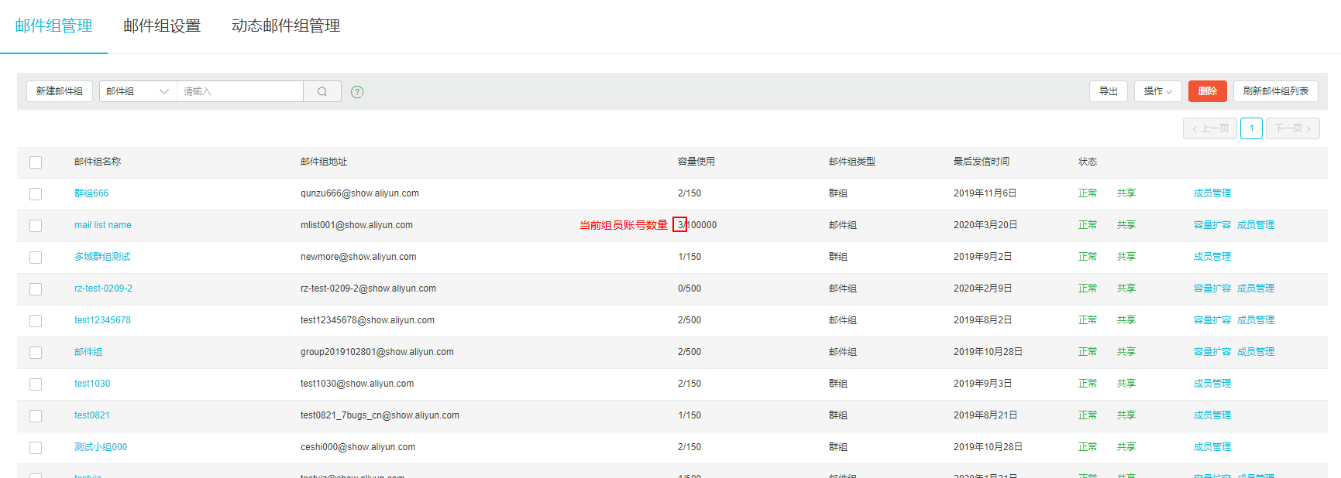Click the 下一页 next page button
Viewport: 1341px width, 478px height.
click(x=1292, y=128)
